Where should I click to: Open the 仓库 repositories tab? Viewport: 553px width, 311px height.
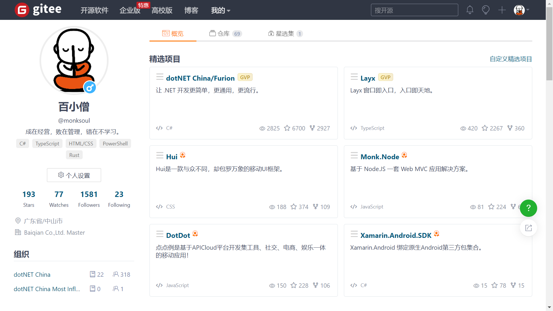click(x=224, y=33)
